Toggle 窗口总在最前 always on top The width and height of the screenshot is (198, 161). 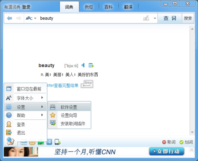[x=29, y=89]
